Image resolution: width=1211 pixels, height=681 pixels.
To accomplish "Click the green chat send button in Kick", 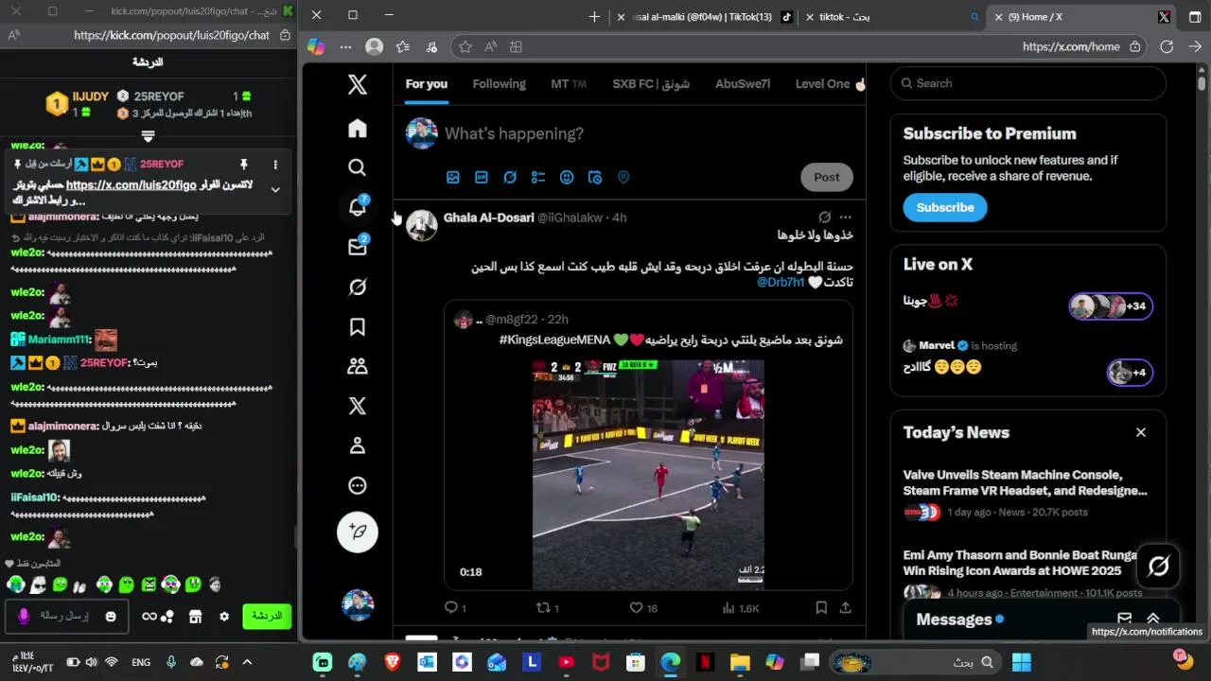I will tap(266, 617).
